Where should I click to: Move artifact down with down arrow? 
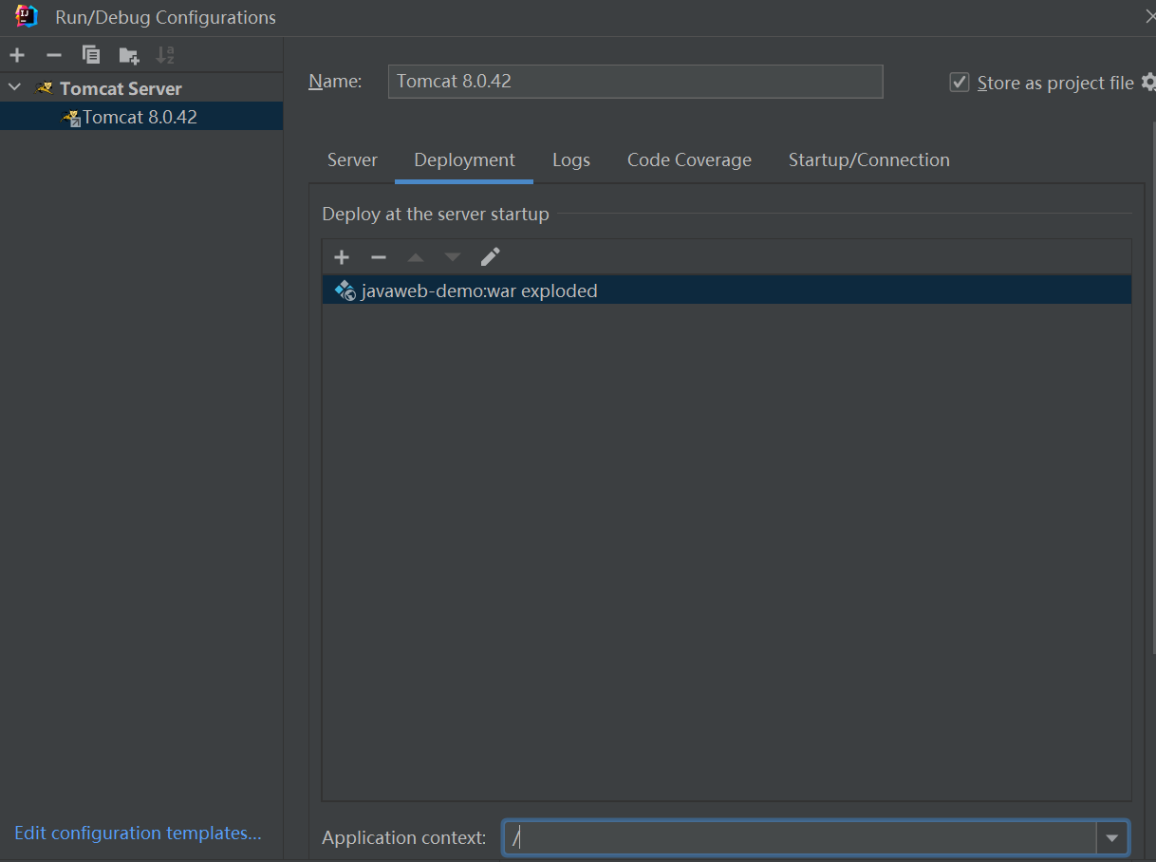453,257
